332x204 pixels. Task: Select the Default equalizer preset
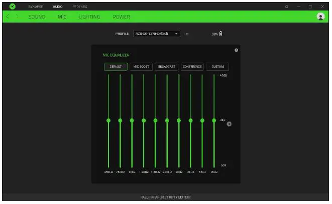point(116,67)
